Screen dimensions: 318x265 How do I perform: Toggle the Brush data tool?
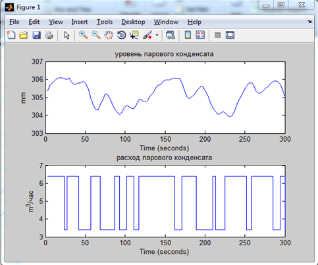(147, 35)
